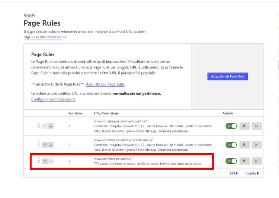
Task: Click the blue Acquista più Page Rule button
Action: [x=227, y=76]
